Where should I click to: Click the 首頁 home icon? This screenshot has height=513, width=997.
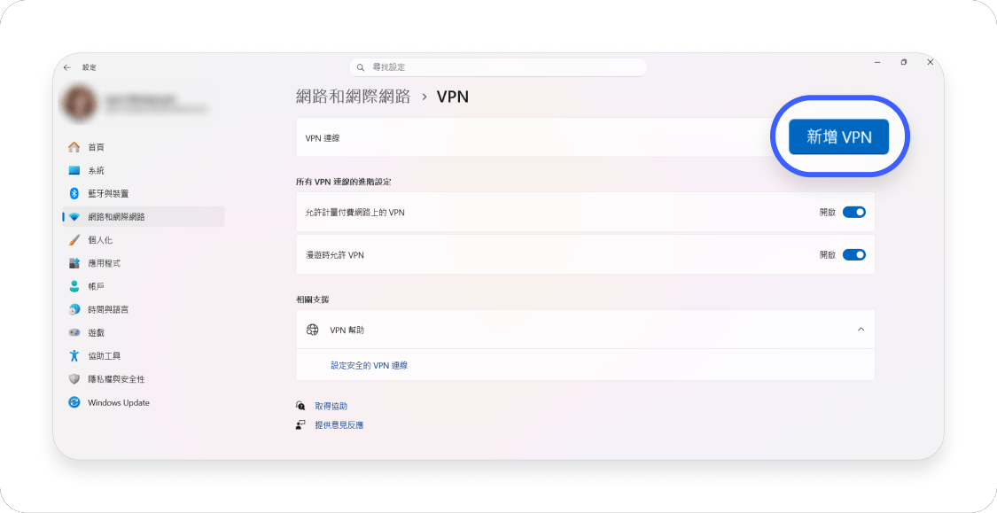pyautogui.click(x=74, y=147)
